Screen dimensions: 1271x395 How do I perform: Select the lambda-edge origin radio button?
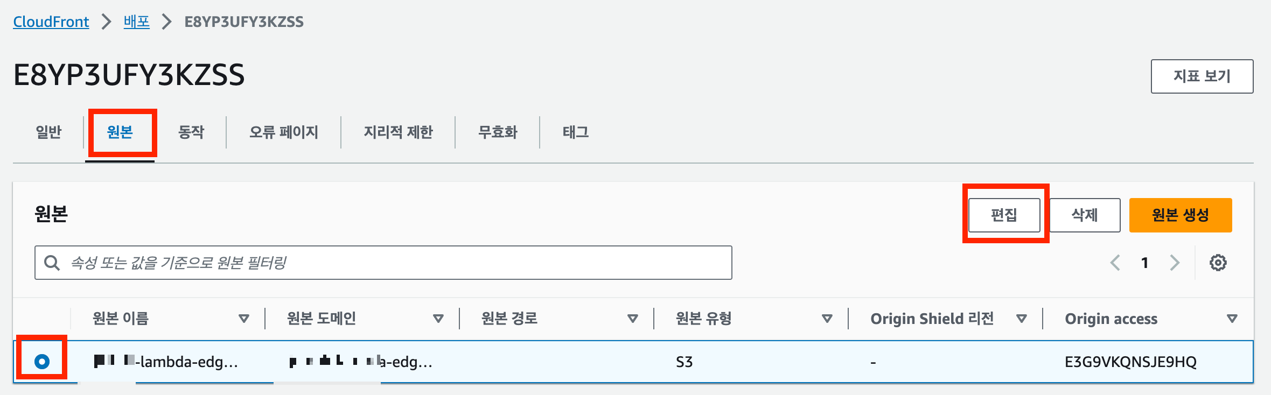(41, 361)
